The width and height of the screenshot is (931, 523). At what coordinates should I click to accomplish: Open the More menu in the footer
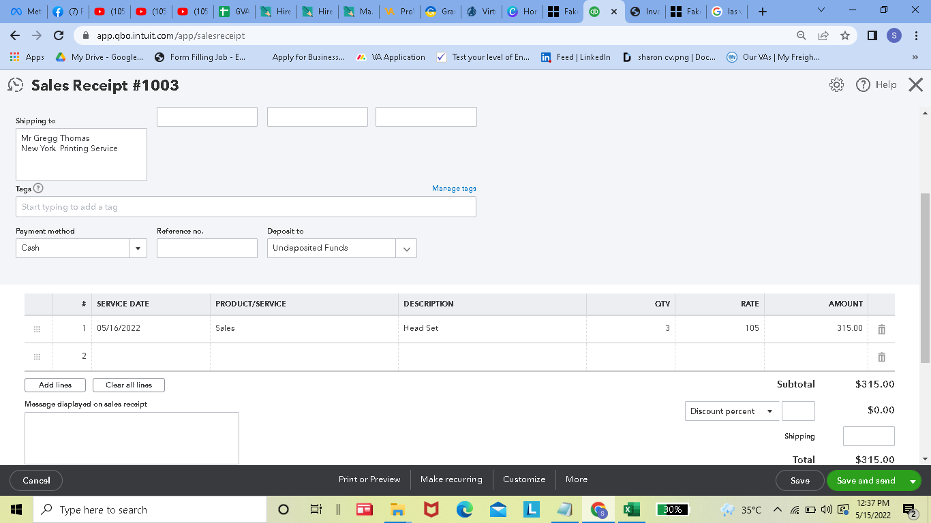[577, 479]
